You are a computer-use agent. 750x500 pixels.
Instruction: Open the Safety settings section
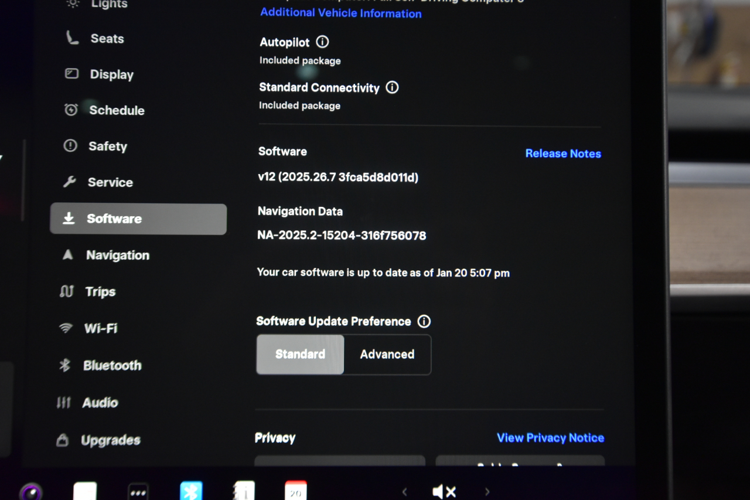click(x=109, y=146)
